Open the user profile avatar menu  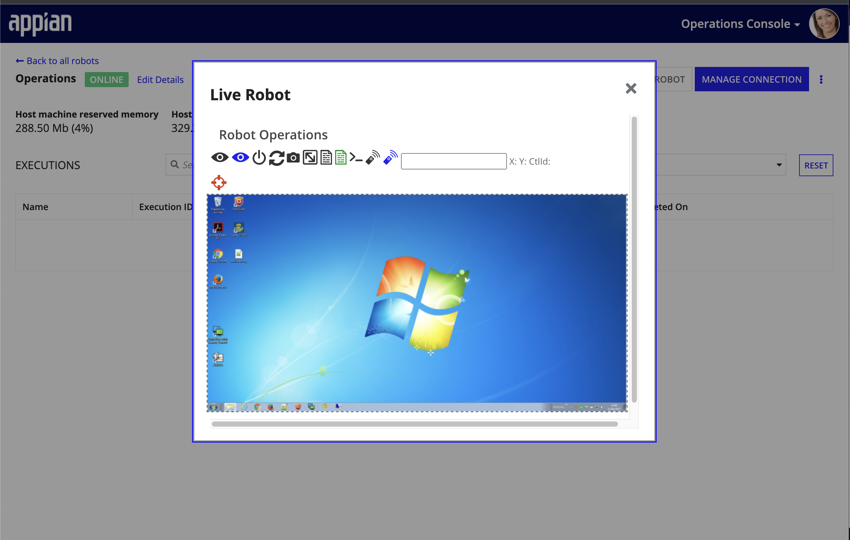click(x=824, y=24)
